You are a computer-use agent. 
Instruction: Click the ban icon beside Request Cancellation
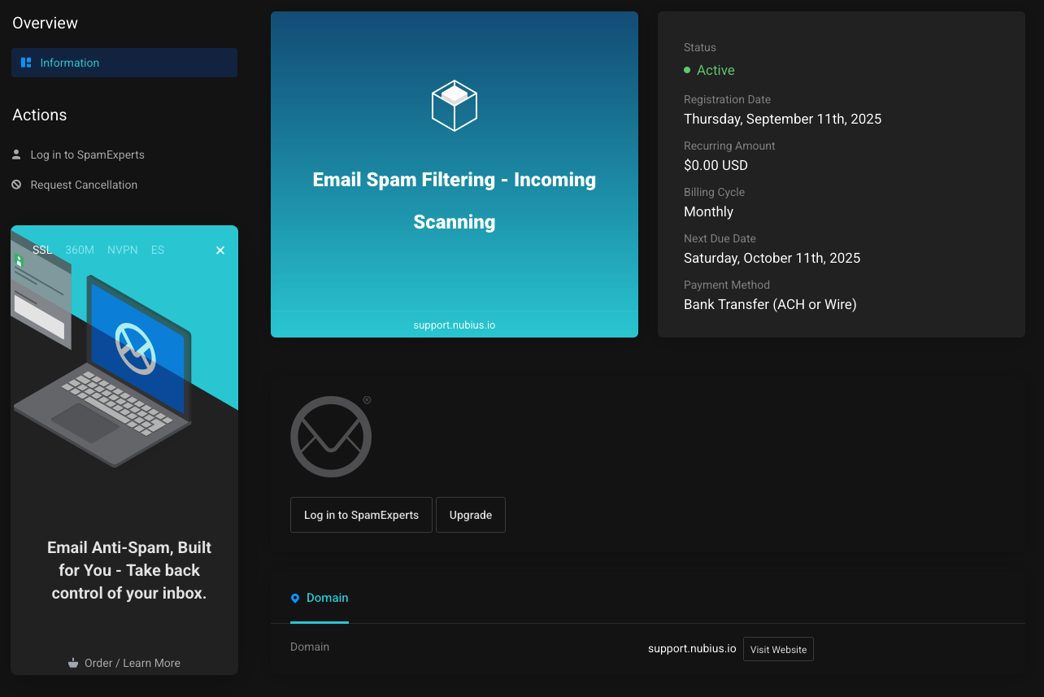(x=16, y=185)
